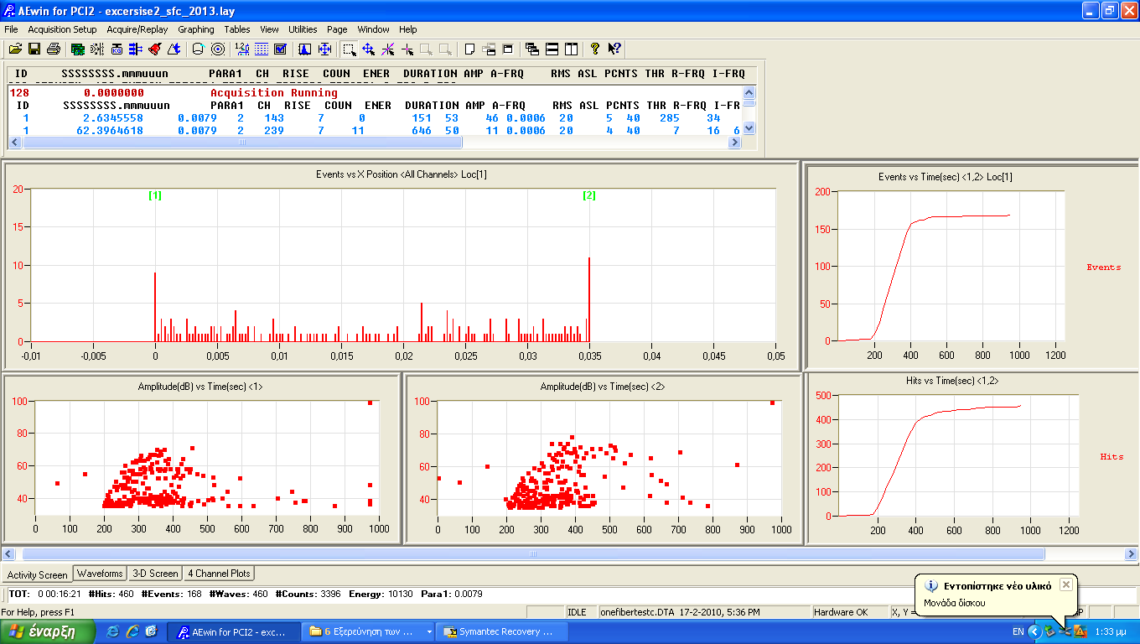Select the Activity Screen tab
The width and height of the screenshot is (1140, 644).
[x=37, y=574]
